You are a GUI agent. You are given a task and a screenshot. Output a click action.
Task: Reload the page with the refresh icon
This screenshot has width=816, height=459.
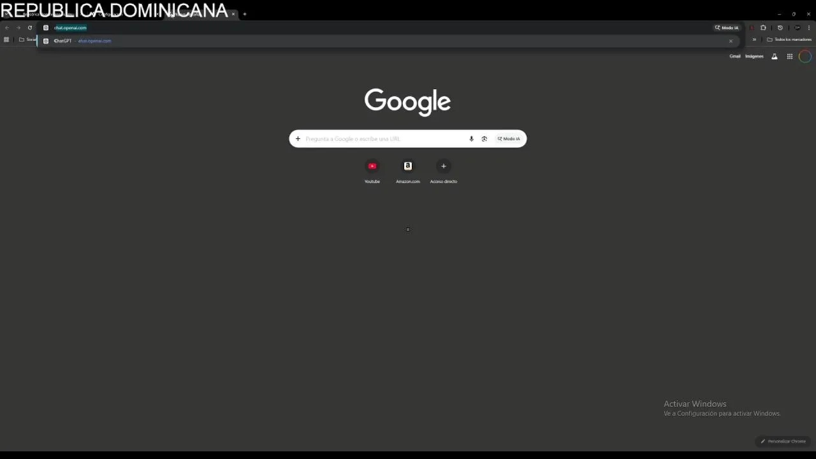(x=29, y=27)
